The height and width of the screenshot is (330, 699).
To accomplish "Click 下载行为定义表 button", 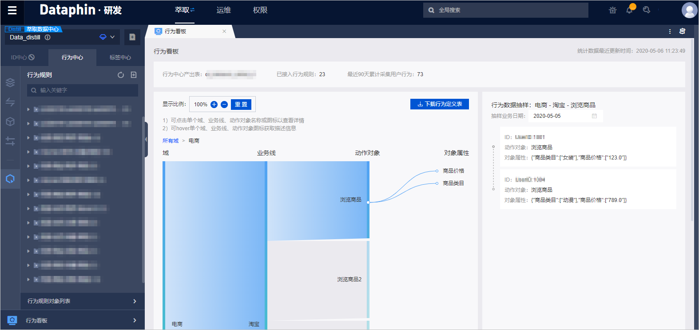I will [440, 104].
